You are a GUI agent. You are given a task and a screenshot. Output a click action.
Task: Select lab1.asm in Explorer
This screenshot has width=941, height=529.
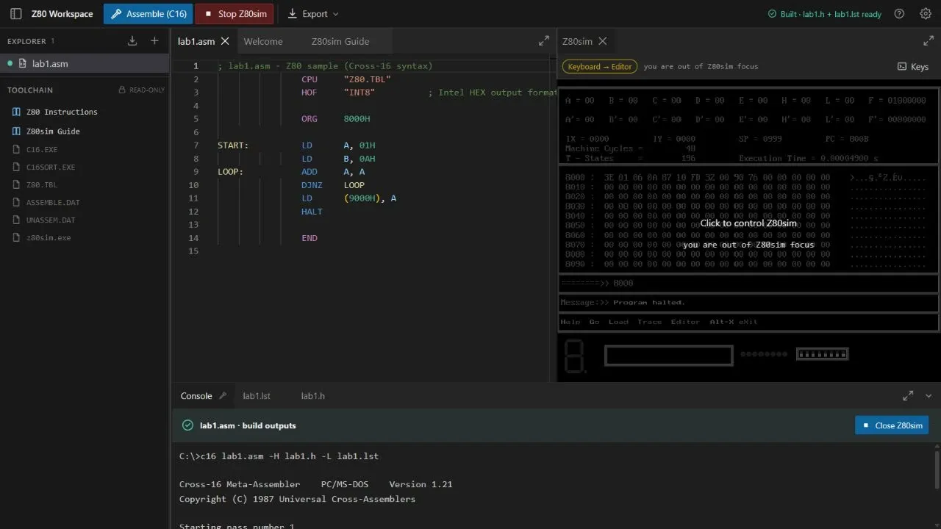point(85,63)
